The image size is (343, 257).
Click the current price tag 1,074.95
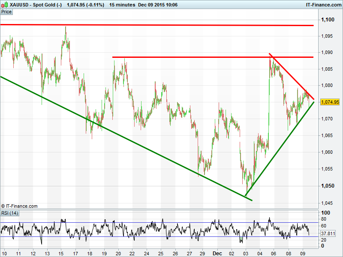(330, 102)
